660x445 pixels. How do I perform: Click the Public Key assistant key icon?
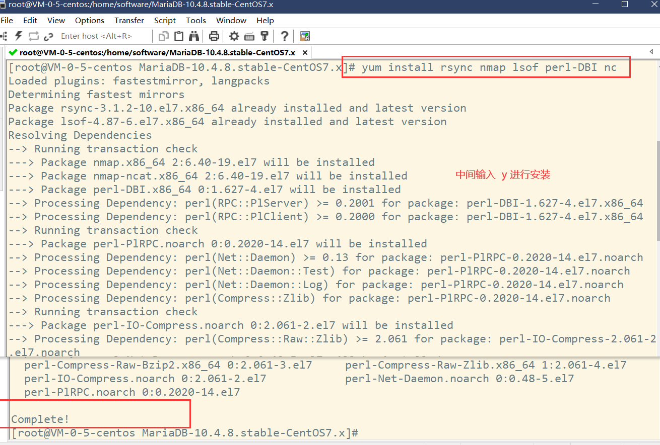click(265, 36)
